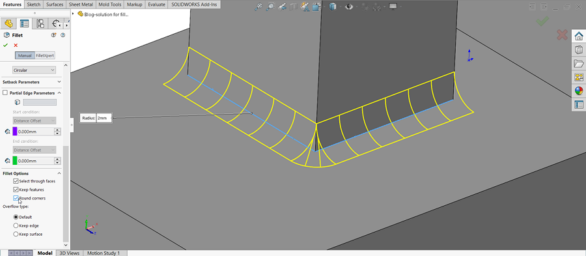The image size is (586, 256).
Task: Click the Zoom to Fit magnifier icon
Action: coord(258,7)
